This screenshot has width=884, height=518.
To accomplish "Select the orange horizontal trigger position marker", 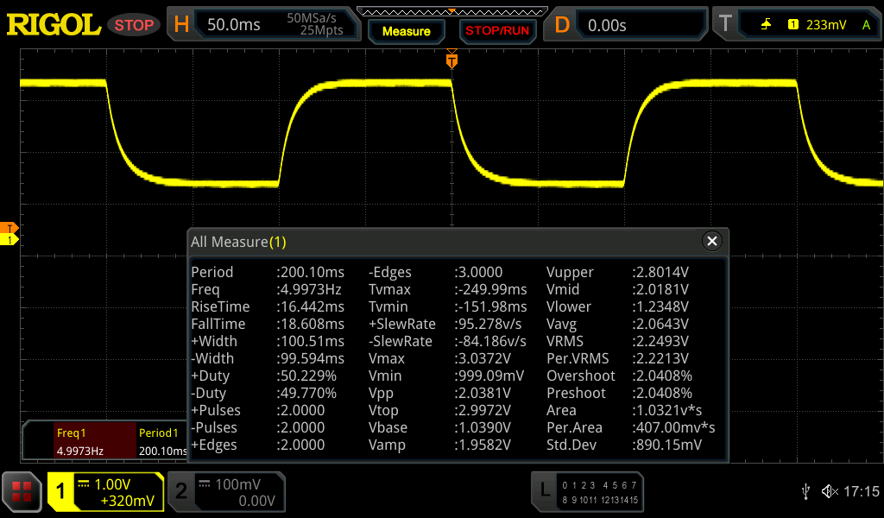I will [x=451, y=61].
